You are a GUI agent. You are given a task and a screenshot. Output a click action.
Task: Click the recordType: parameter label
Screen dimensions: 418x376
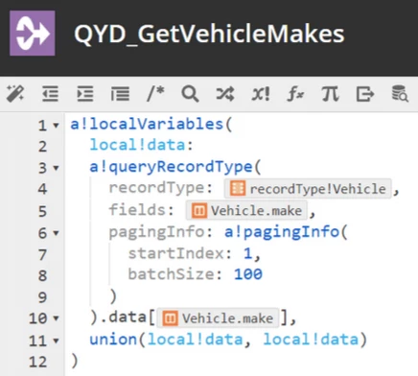click(x=160, y=188)
